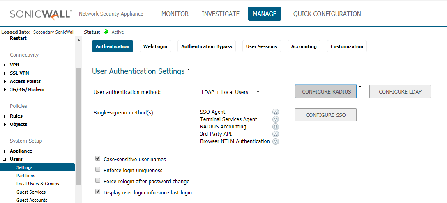Click the sidebar vertical scrollbar thumb
447x203 pixels.
point(79,127)
